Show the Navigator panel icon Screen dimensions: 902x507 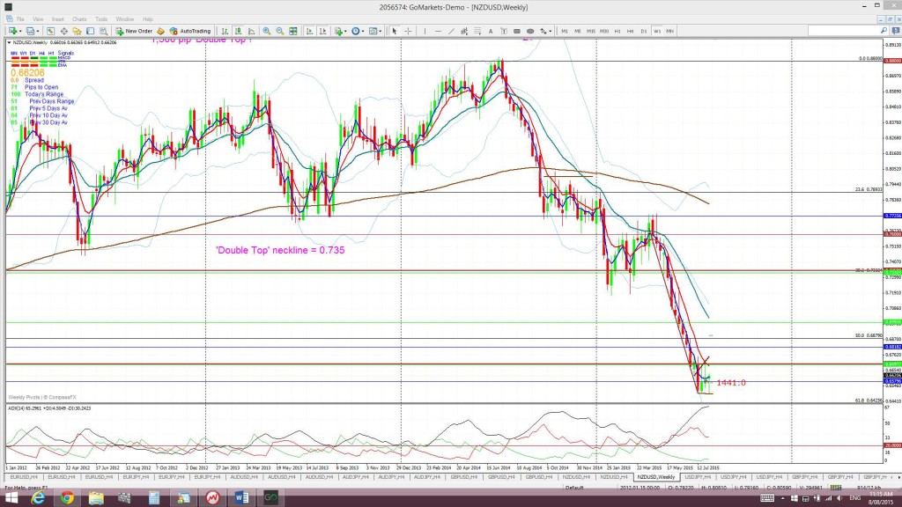tap(77, 31)
